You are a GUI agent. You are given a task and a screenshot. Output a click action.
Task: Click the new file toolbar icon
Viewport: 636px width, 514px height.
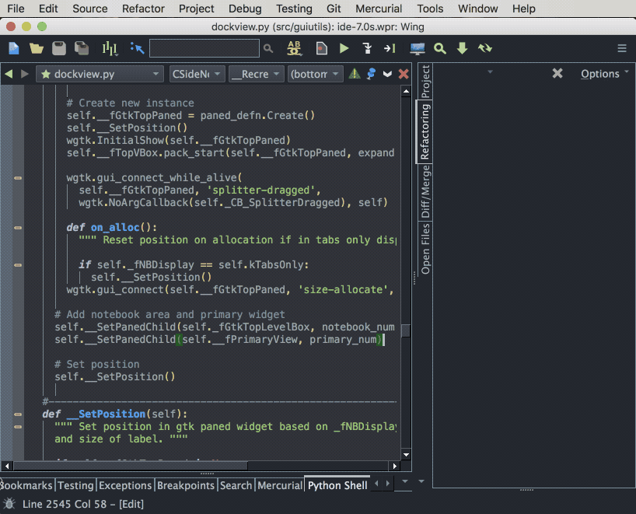pos(14,48)
